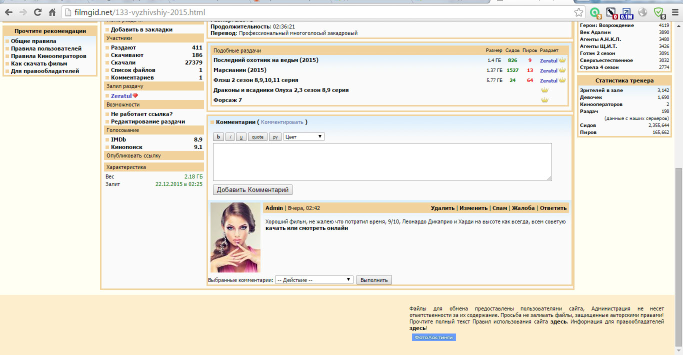Click the Выполнить button
Screen dimensions: 683x355
(x=374, y=280)
